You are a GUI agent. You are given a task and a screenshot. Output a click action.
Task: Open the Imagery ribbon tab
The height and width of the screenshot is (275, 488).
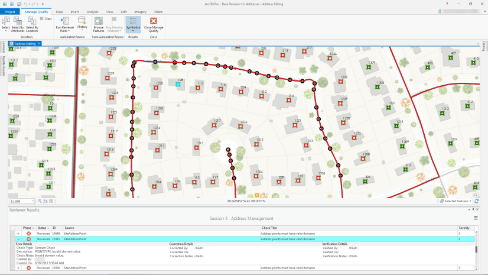(140, 12)
